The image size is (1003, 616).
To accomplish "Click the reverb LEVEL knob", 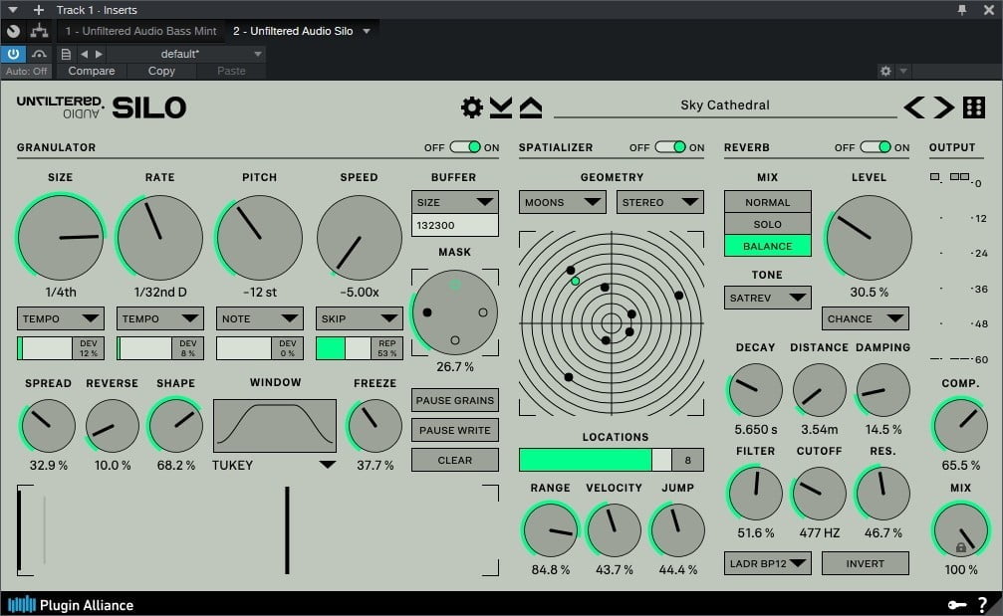I will tap(869, 238).
